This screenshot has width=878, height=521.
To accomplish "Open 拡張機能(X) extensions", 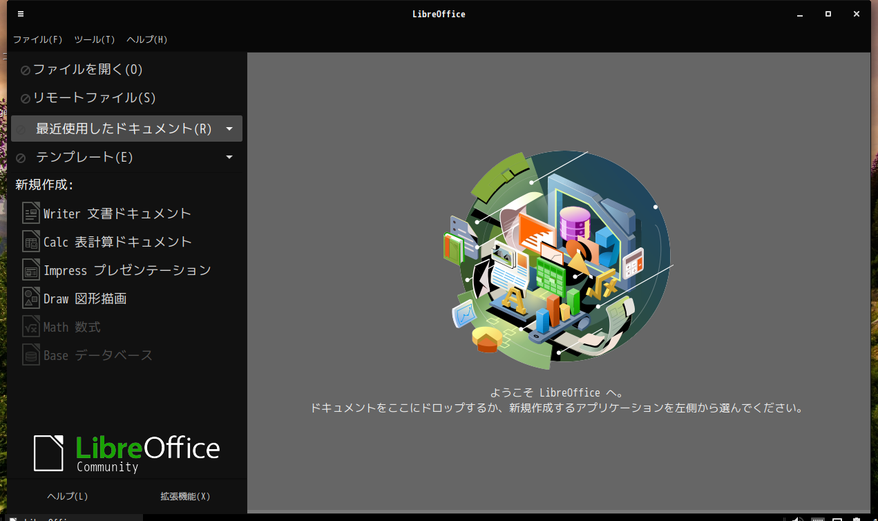I will coord(185,496).
